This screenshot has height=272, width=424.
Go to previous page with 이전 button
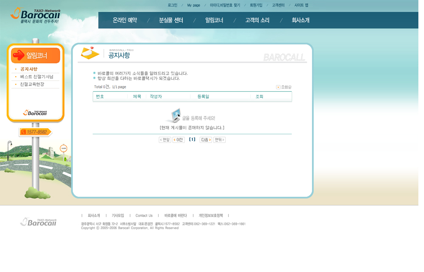[179, 140]
